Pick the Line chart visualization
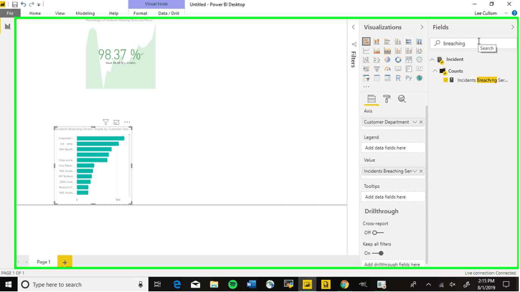This screenshot has height=292, width=520. [x=366, y=50]
